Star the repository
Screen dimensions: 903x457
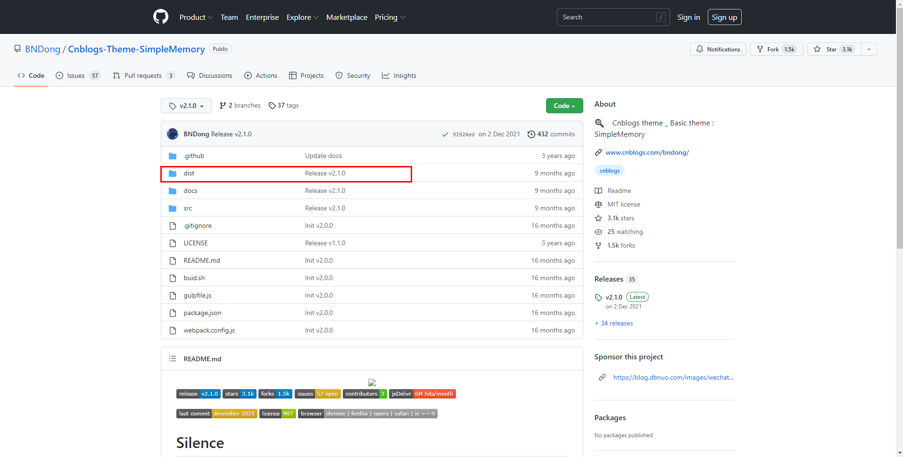834,49
